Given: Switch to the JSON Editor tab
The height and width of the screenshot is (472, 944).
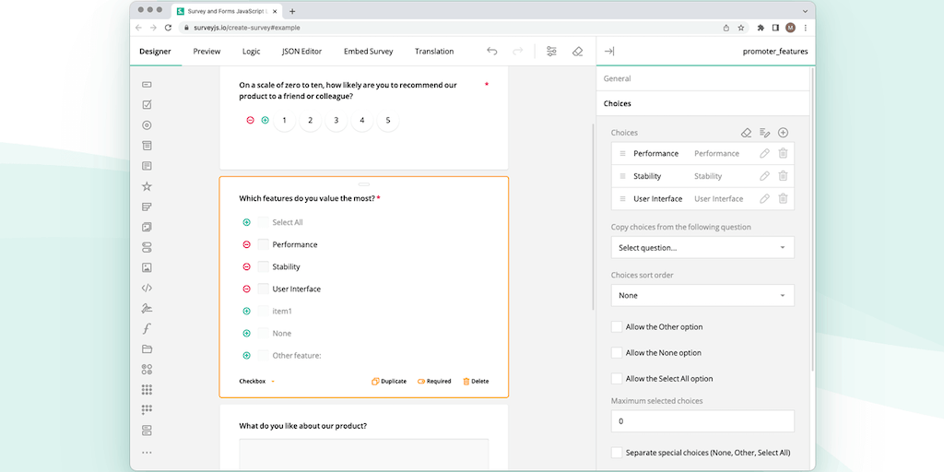Looking at the screenshot, I should [x=301, y=52].
